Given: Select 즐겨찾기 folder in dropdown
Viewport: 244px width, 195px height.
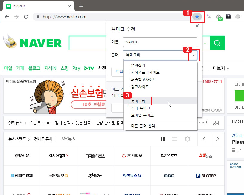Looking at the screenshot, I should tap(160, 65).
